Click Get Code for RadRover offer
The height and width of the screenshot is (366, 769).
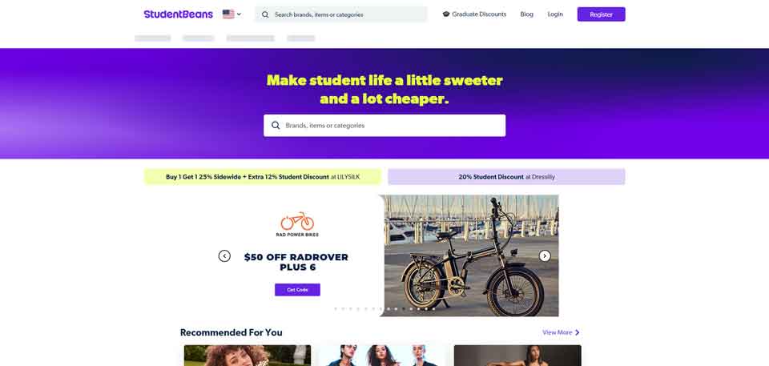(297, 290)
